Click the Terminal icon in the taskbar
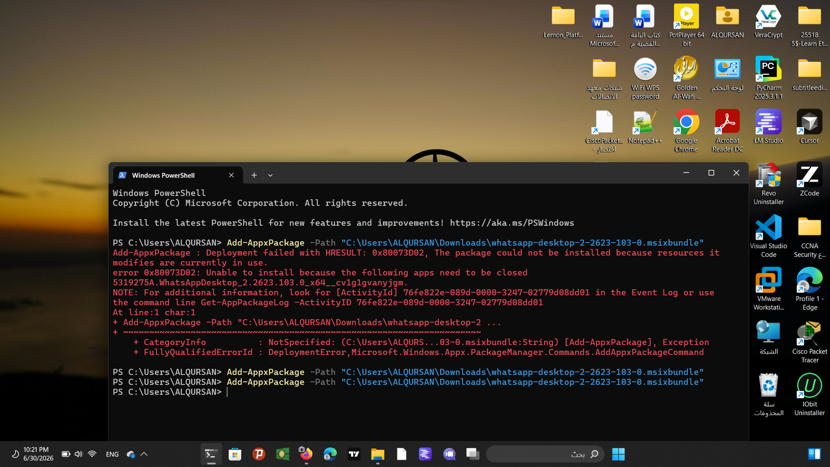The image size is (830, 467). pos(211,454)
